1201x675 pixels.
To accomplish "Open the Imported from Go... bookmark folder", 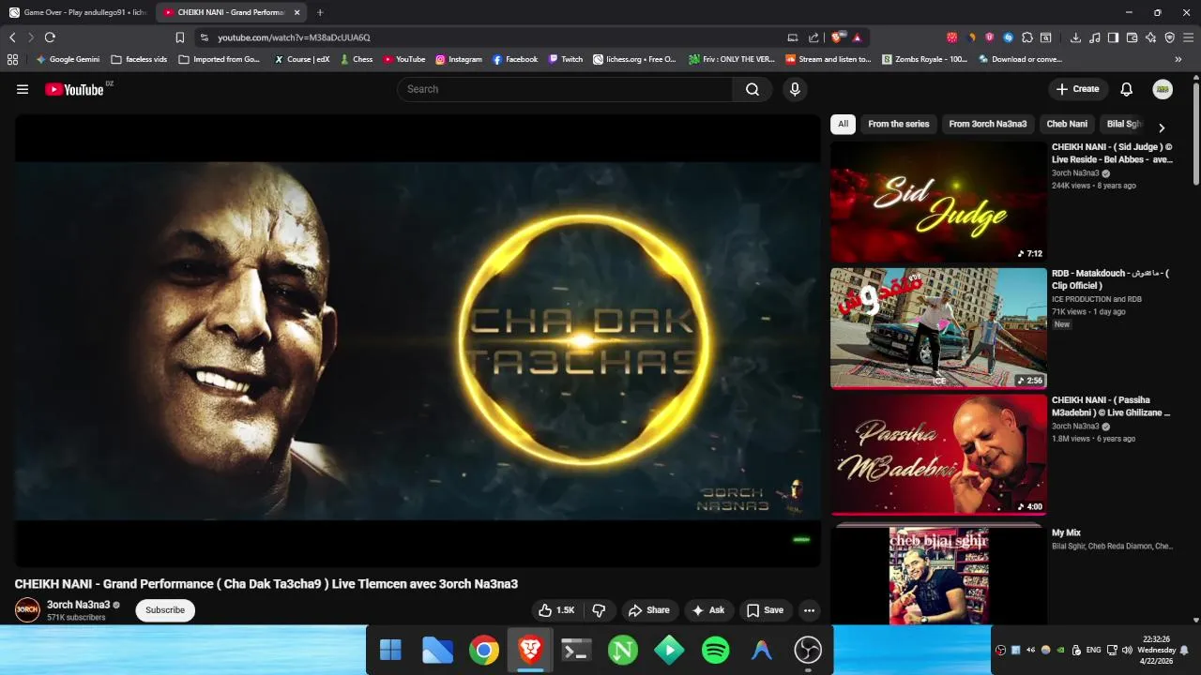I will pos(220,59).
